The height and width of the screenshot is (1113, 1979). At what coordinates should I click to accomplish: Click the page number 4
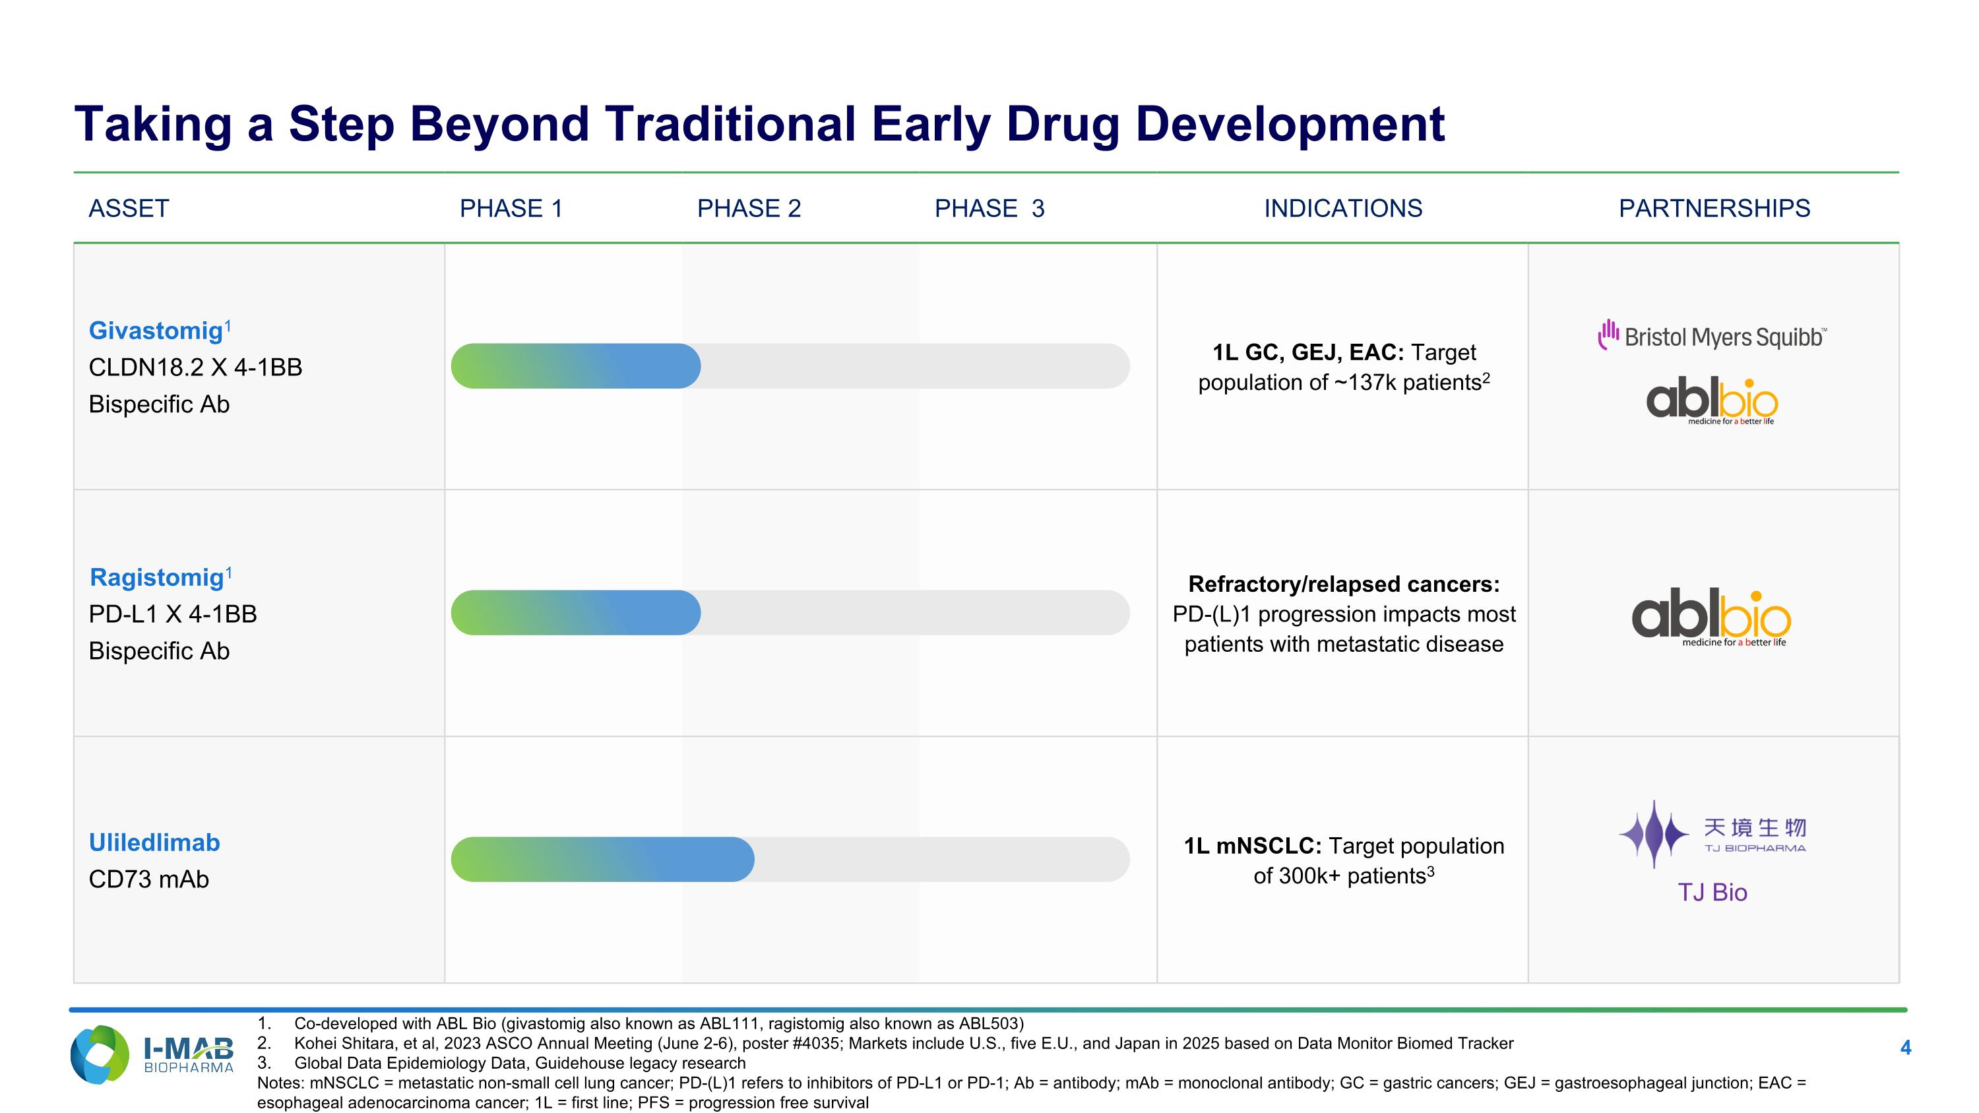[1905, 1048]
